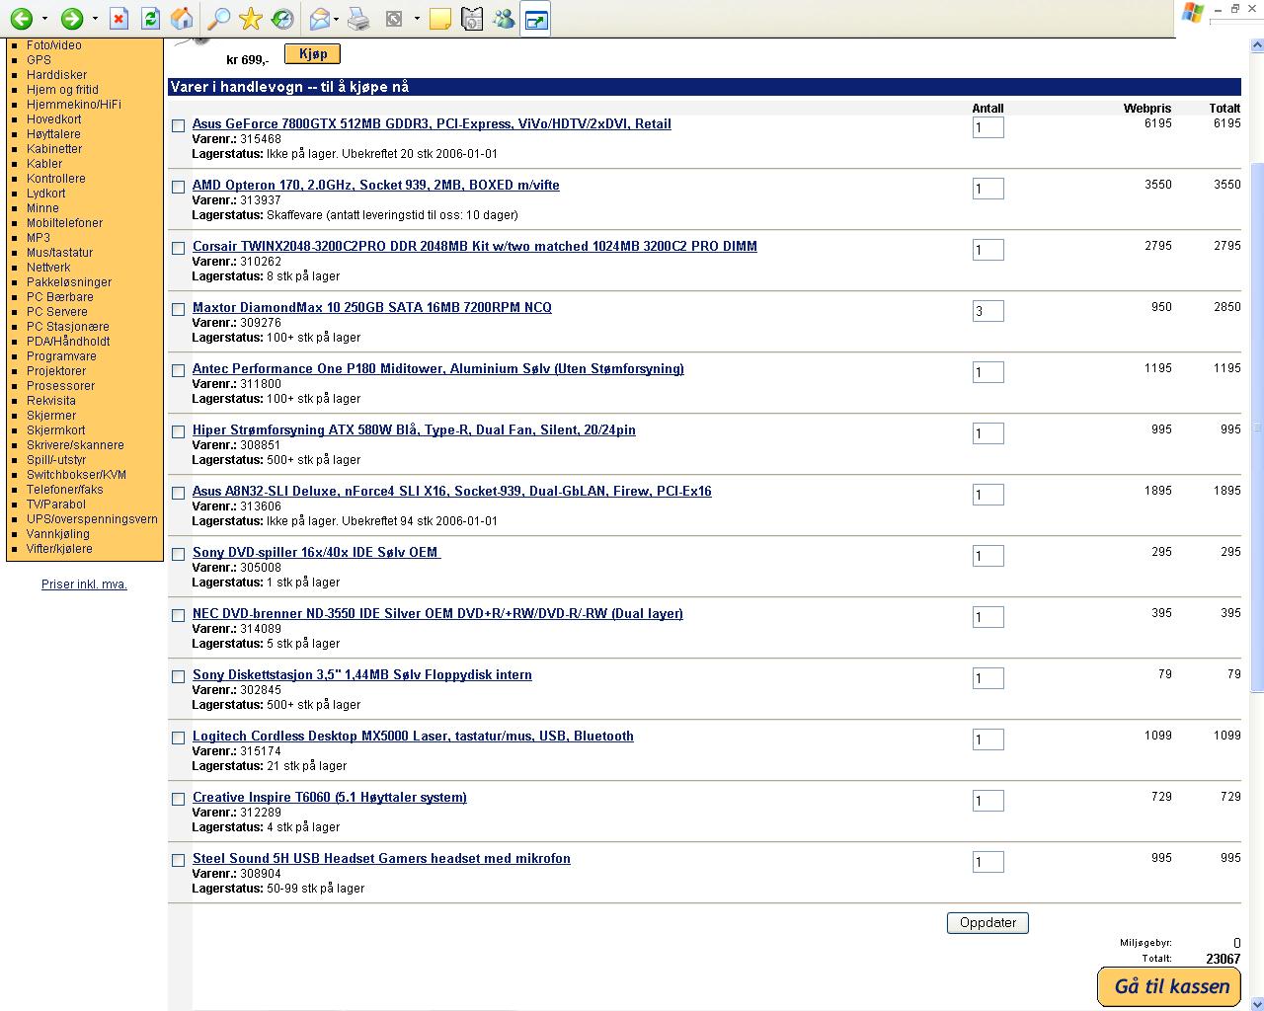Open the Priser inkl. mva. link
The width and height of the screenshot is (1264, 1011).
pos(84,584)
